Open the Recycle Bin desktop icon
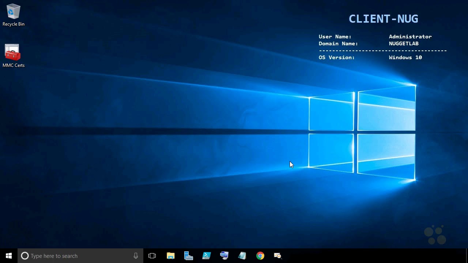468x263 pixels. [x=14, y=15]
